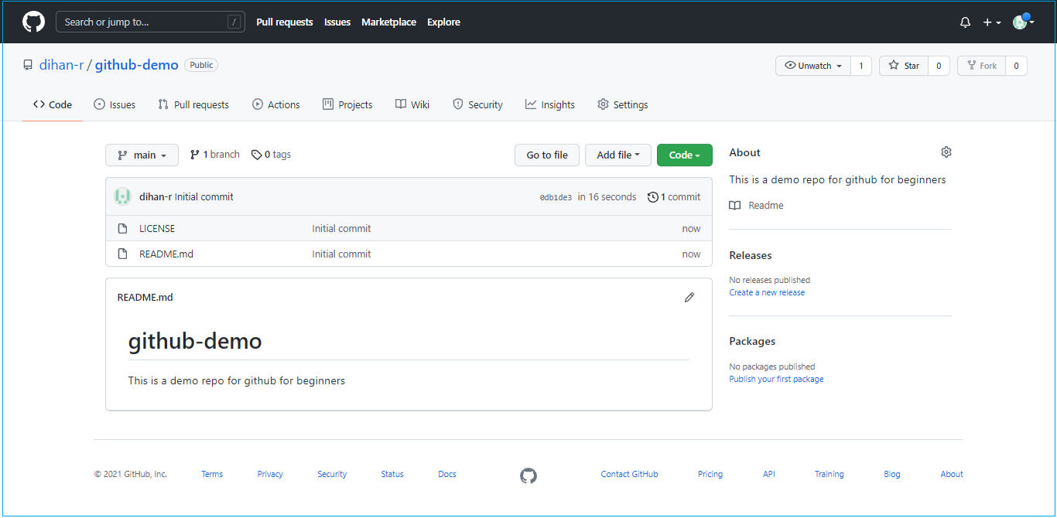
Task: Click the Packages heading
Action: (752, 342)
